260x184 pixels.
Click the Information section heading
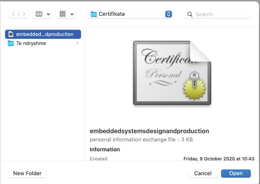tap(104, 150)
